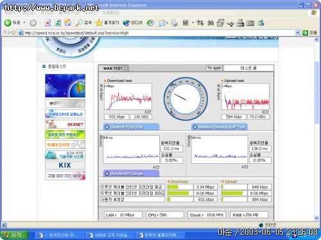
Task: Click the KIX banner link
Action: 65,165
